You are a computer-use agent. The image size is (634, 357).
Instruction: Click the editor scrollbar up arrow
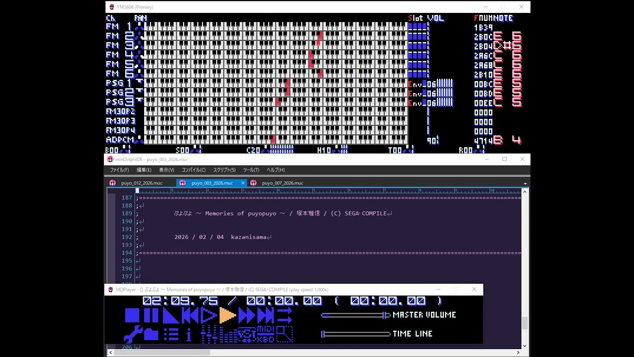click(525, 191)
